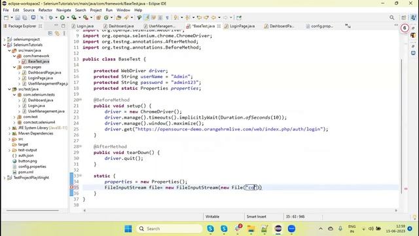The image size is (419, 236).
Task: Click the taskbar Search box
Action: pyautogui.click(x=169, y=229)
